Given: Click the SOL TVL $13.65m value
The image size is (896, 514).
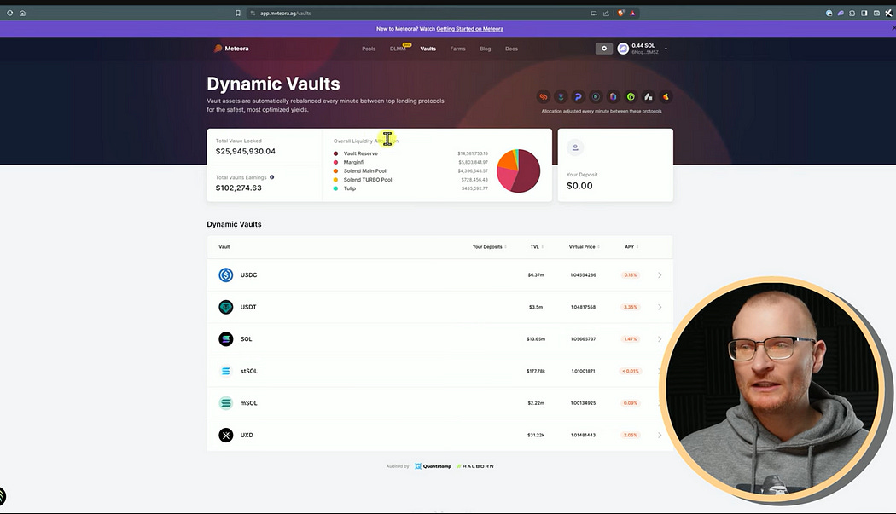Looking at the screenshot, I should [x=536, y=338].
